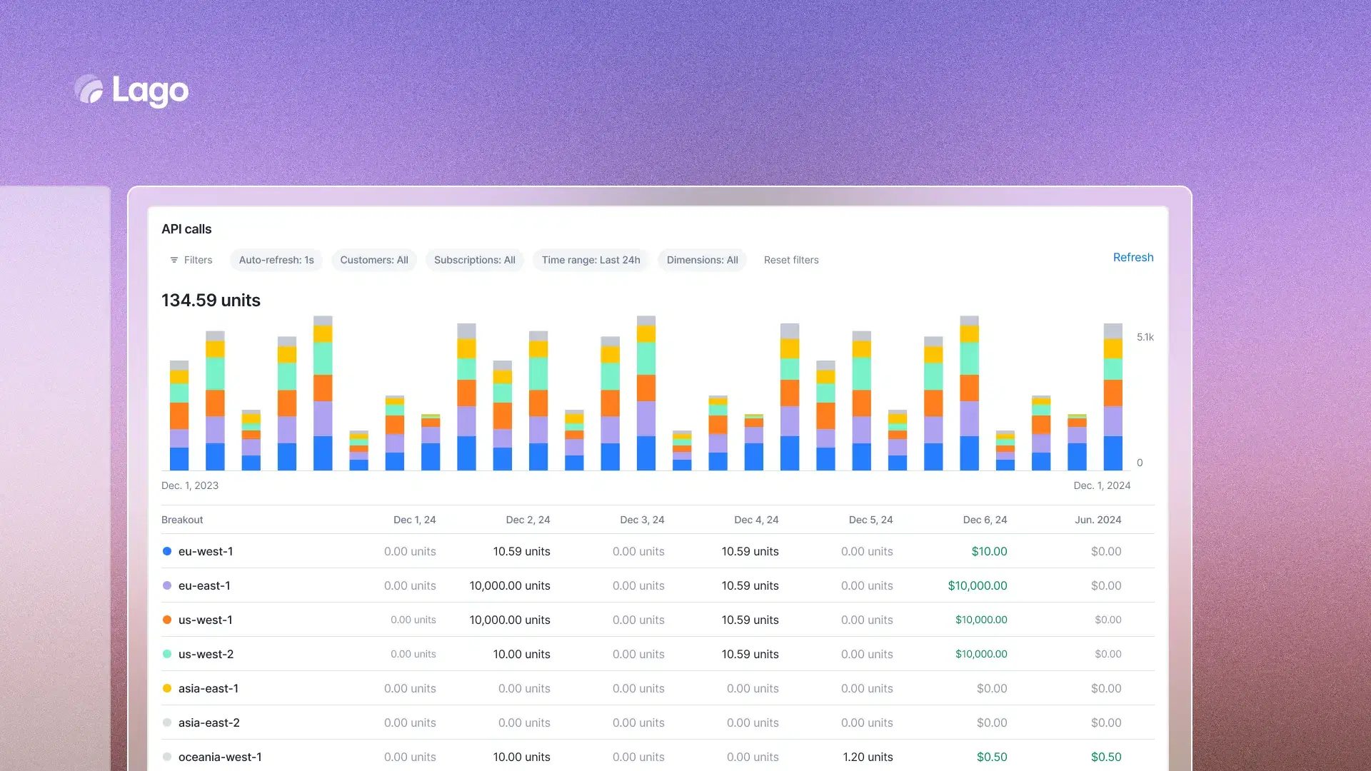Click the API calls heading
The image size is (1371, 771).
(x=186, y=229)
